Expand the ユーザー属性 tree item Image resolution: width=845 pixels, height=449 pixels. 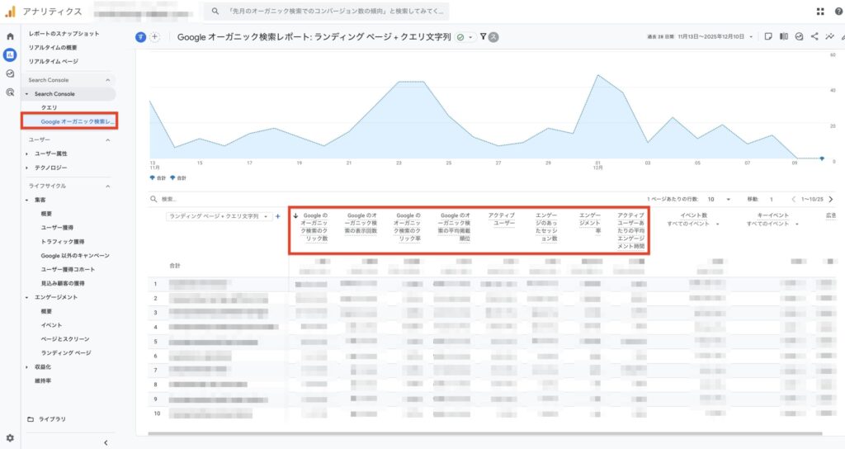tap(27, 154)
